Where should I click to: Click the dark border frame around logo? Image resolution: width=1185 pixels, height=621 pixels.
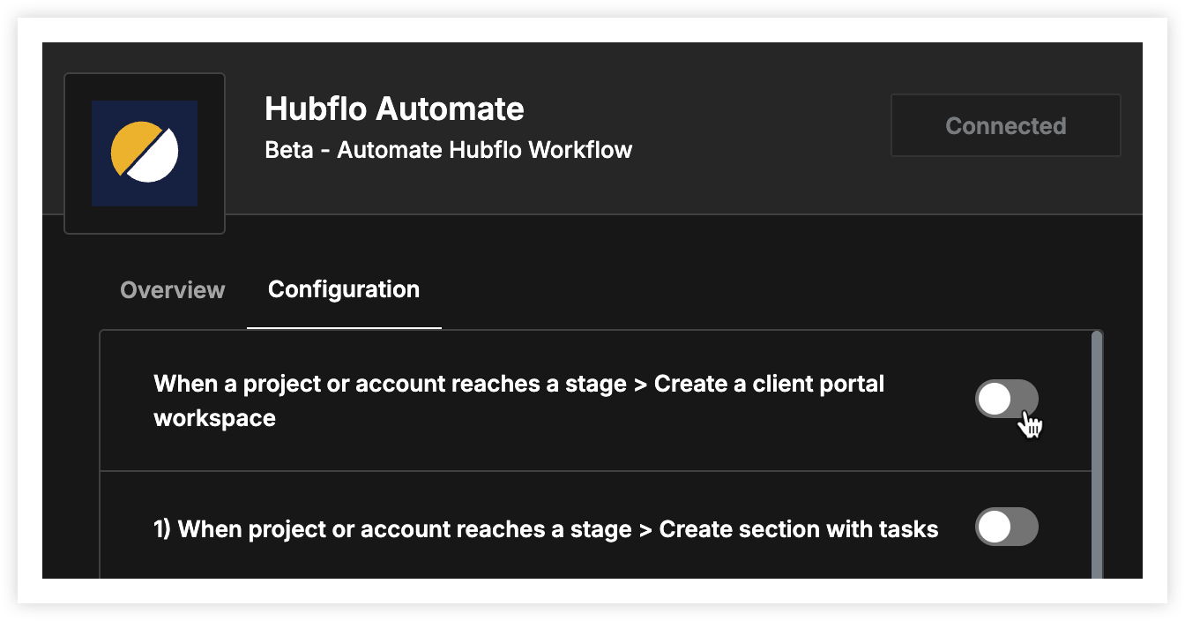145,153
